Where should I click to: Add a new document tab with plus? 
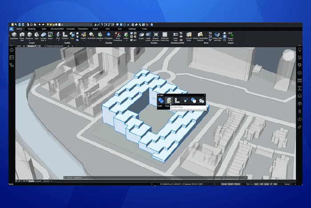[x=72, y=46]
